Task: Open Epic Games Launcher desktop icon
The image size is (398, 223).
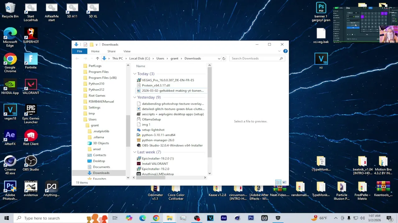Action: pos(31,114)
